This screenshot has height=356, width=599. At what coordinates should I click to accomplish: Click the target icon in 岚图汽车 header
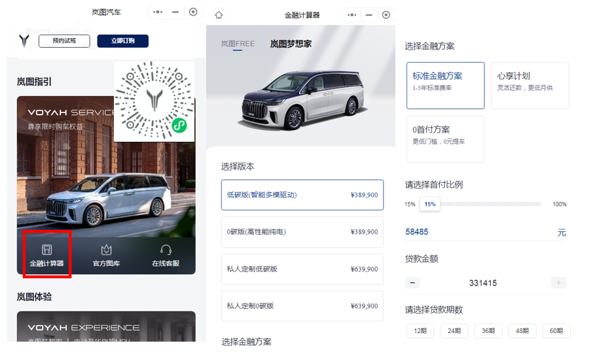[x=193, y=12]
